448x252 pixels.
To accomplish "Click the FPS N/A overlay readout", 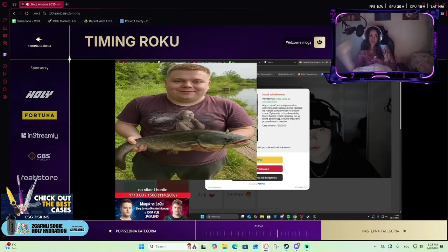I will click(x=376, y=6).
